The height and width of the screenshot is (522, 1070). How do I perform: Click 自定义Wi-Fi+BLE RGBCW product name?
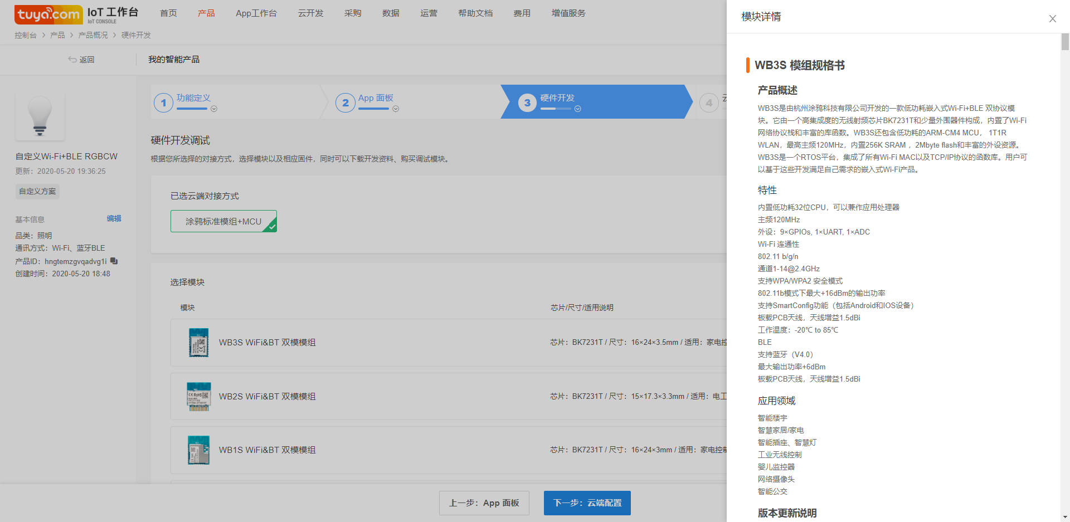[x=66, y=157]
